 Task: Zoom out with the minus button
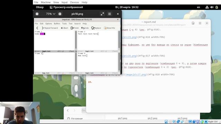(x=37, y=14)
